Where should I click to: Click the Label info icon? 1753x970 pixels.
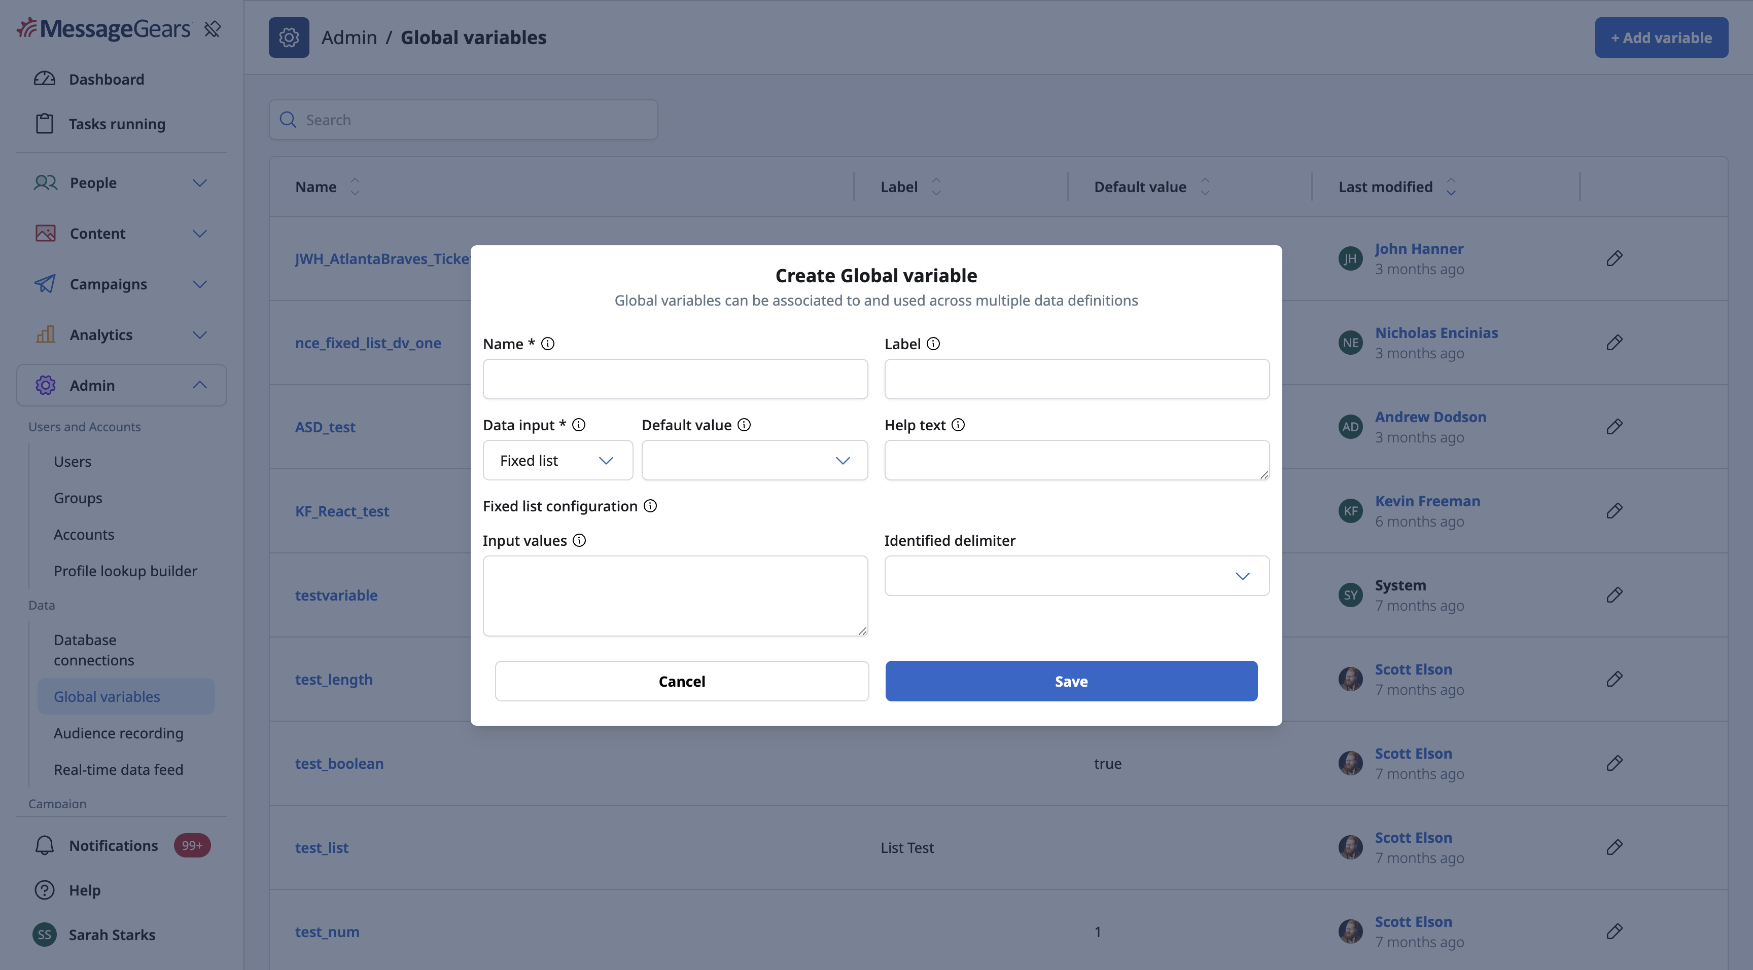click(x=933, y=344)
